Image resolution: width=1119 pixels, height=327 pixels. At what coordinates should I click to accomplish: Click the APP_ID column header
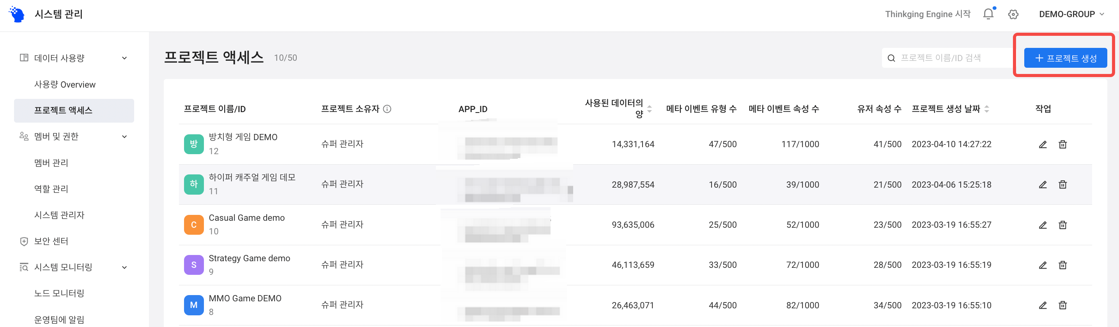click(x=473, y=109)
